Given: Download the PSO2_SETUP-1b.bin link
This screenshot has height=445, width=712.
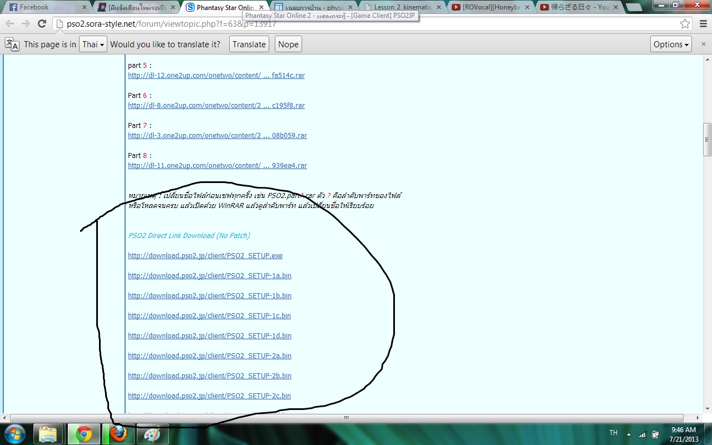Looking at the screenshot, I should (210, 296).
